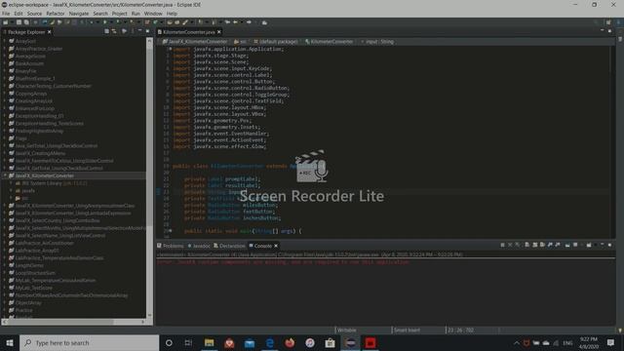Viewport: 624px width, 351px height.
Task: Open the Navigate menu
Action: tap(79, 14)
